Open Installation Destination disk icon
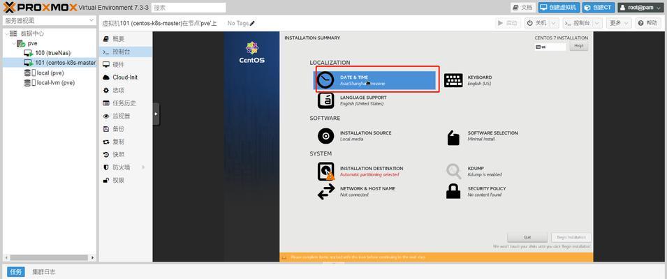The height and width of the screenshot is (279, 667). click(326, 172)
